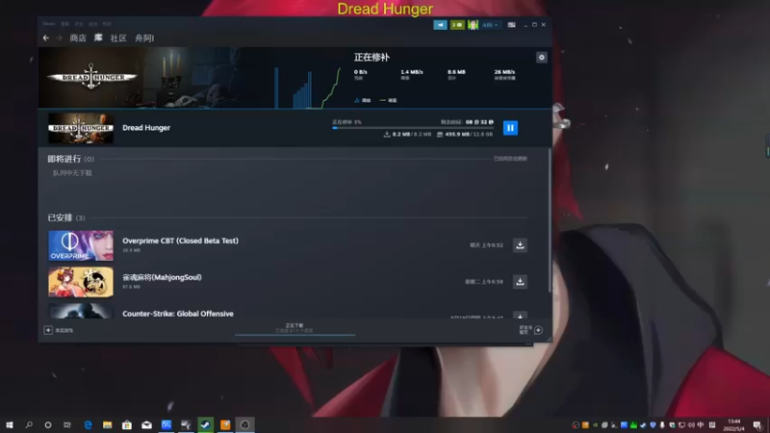Go forward with the right arrow
This screenshot has height=433, width=770.
pos(59,38)
